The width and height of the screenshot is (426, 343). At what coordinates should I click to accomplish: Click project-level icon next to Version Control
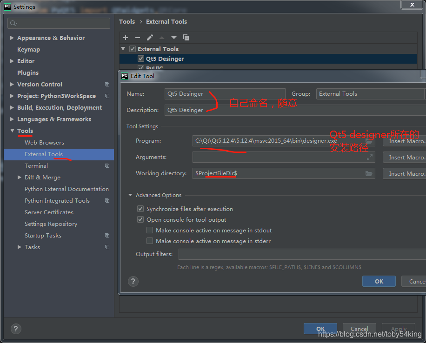pyautogui.click(x=107, y=85)
